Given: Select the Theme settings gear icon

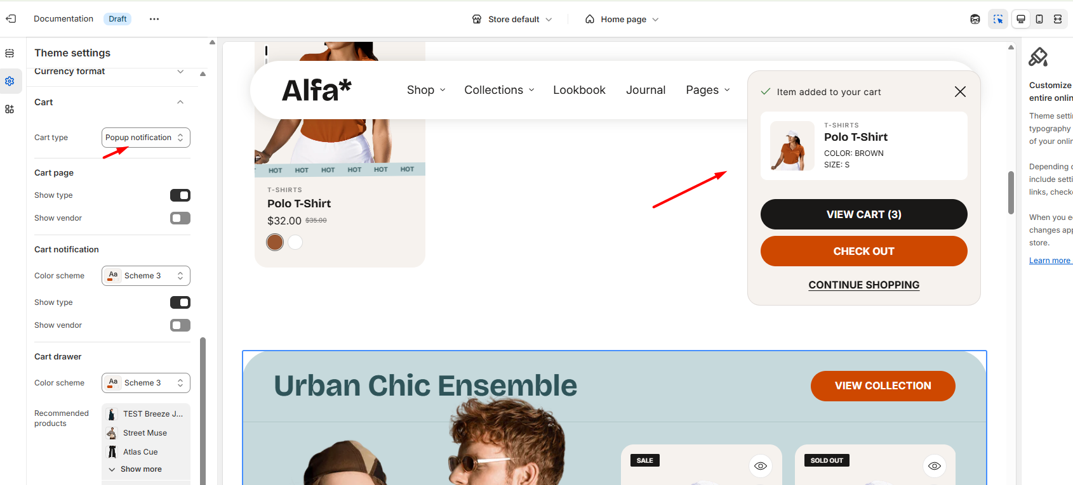Looking at the screenshot, I should tap(10, 81).
